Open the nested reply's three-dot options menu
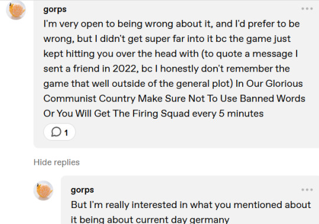The height and width of the screenshot is (224, 319). (307, 190)
